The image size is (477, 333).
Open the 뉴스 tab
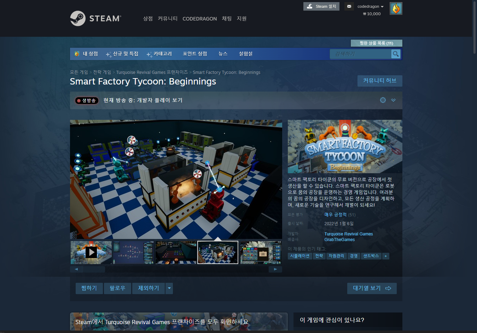point(223,54)
